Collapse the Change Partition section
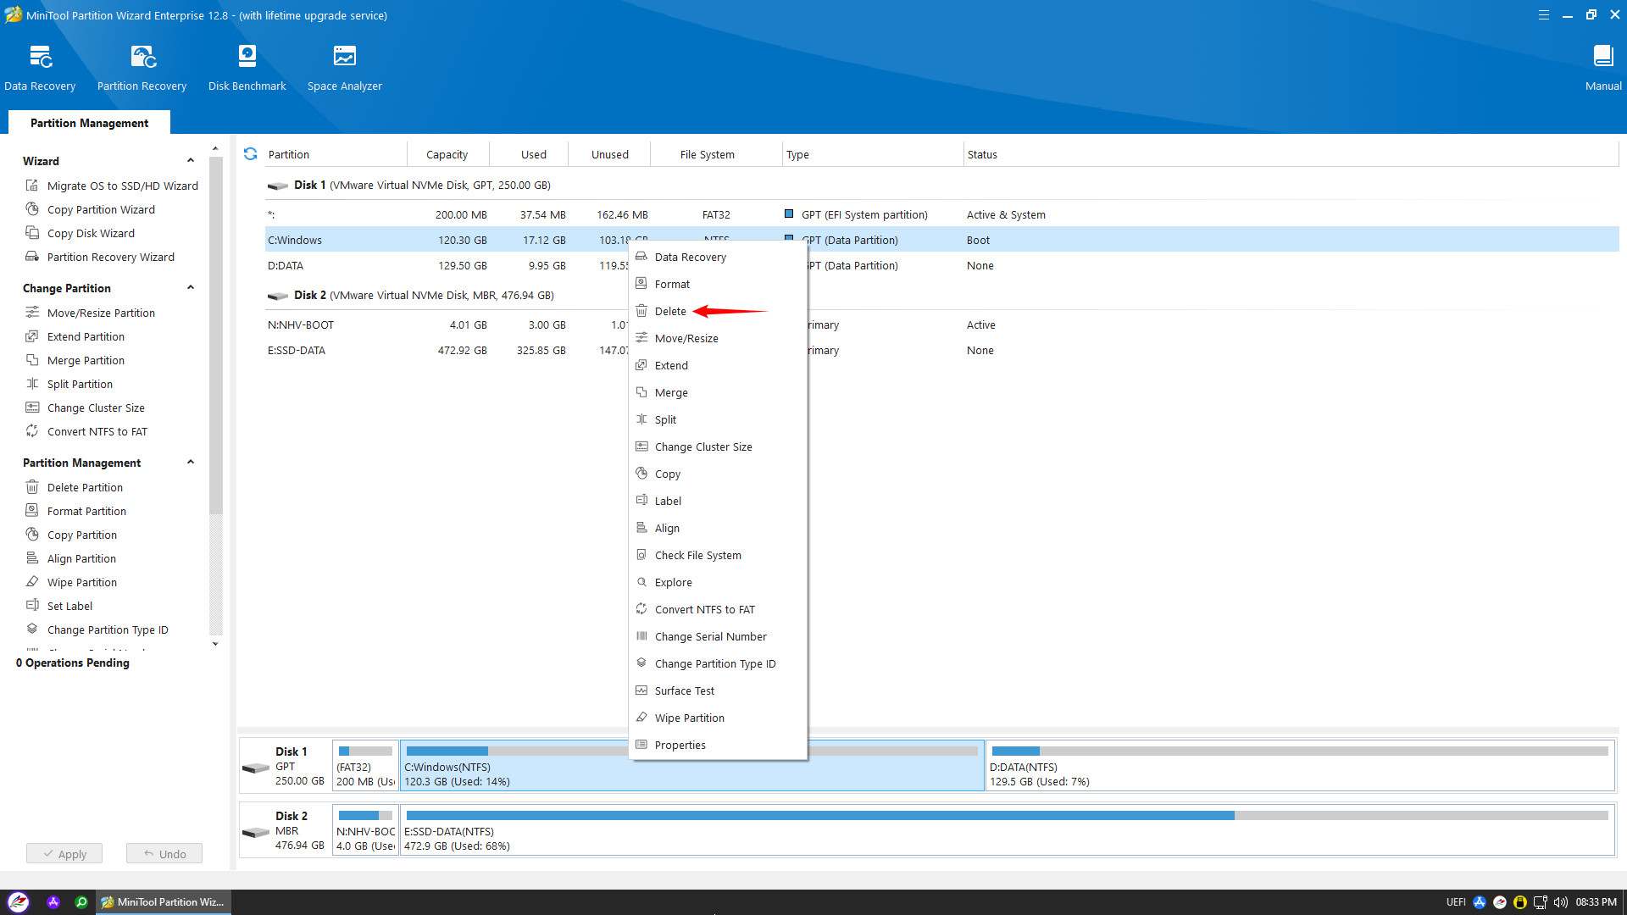Image resolution: width=1627 pixels, height=915 pixels. [x=191, y=288]
